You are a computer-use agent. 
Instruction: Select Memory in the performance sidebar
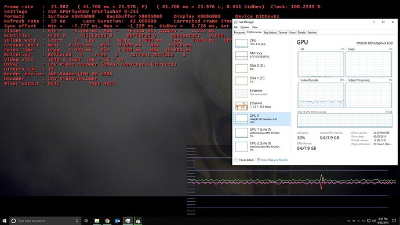click(x=262, y=55)
